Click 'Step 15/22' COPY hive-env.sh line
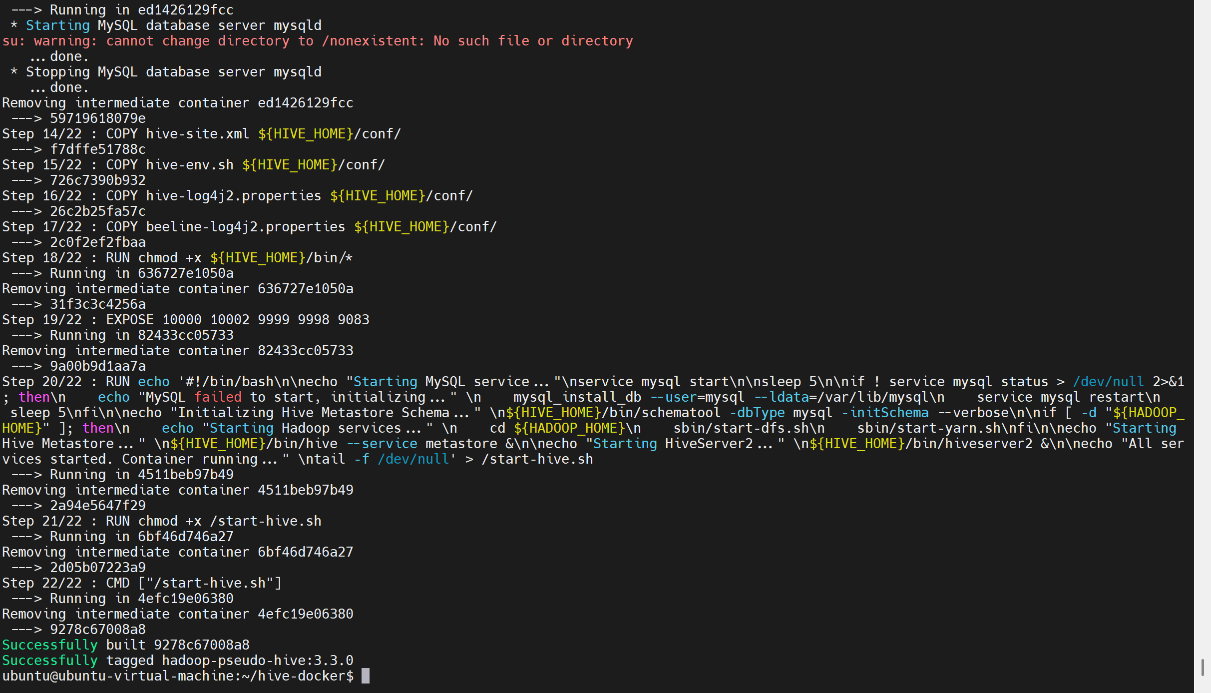 tap(193, 165)
